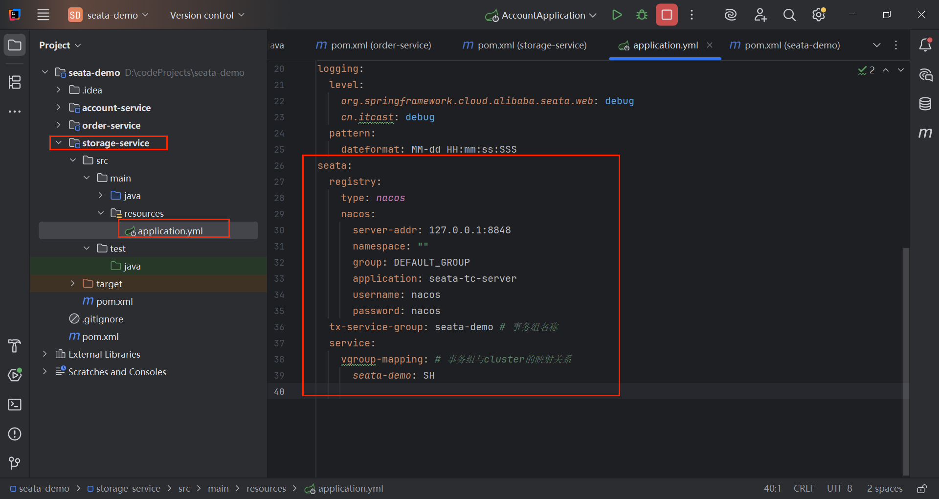
Task: Open AccountApplication run configuration dropdown
Action: click(x=540, y=15)
